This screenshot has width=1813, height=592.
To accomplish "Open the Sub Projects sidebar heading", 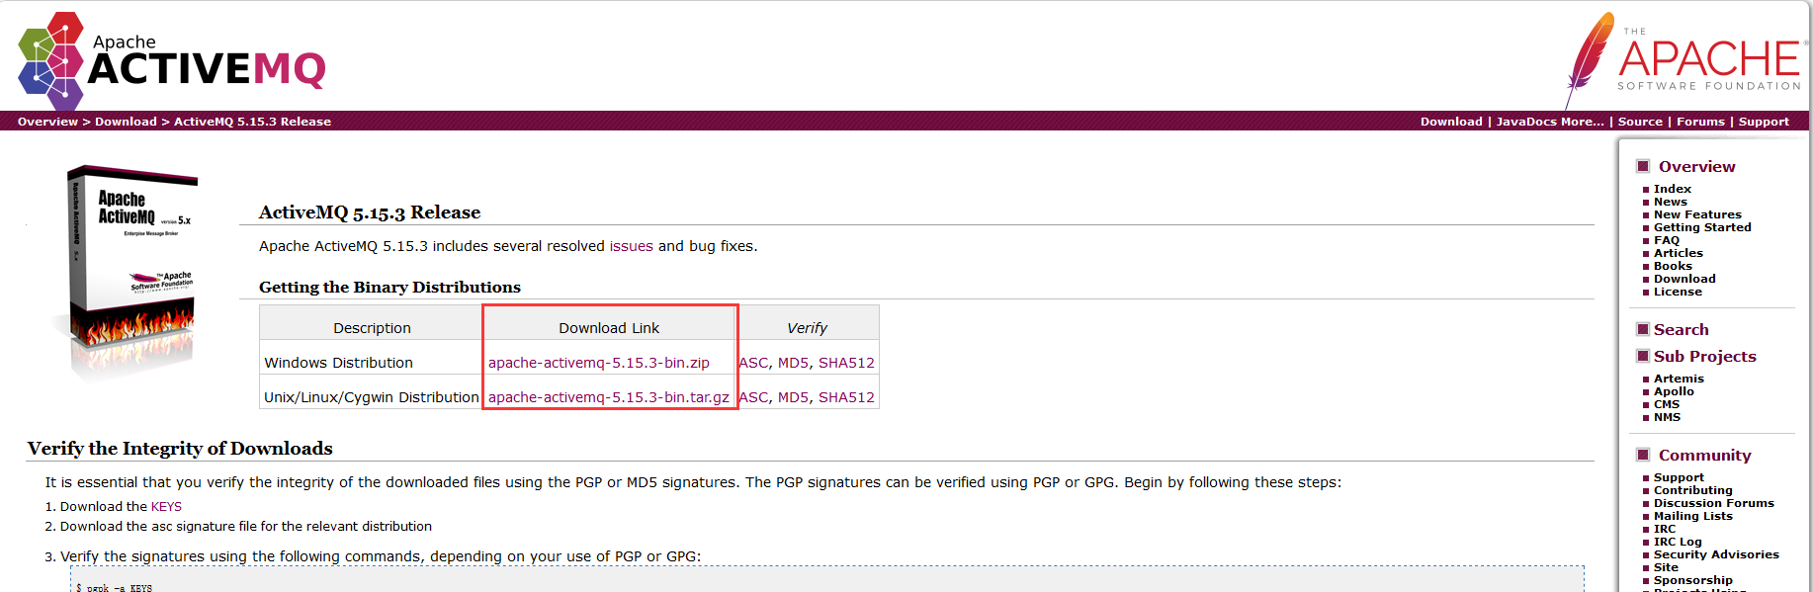I will (x=1705, y=357).
